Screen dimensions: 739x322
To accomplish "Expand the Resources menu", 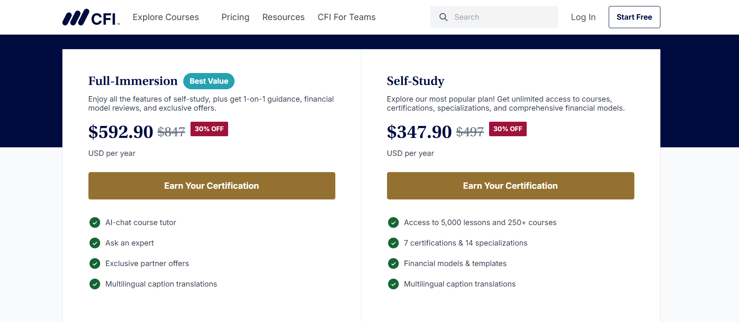I will 283,17.
